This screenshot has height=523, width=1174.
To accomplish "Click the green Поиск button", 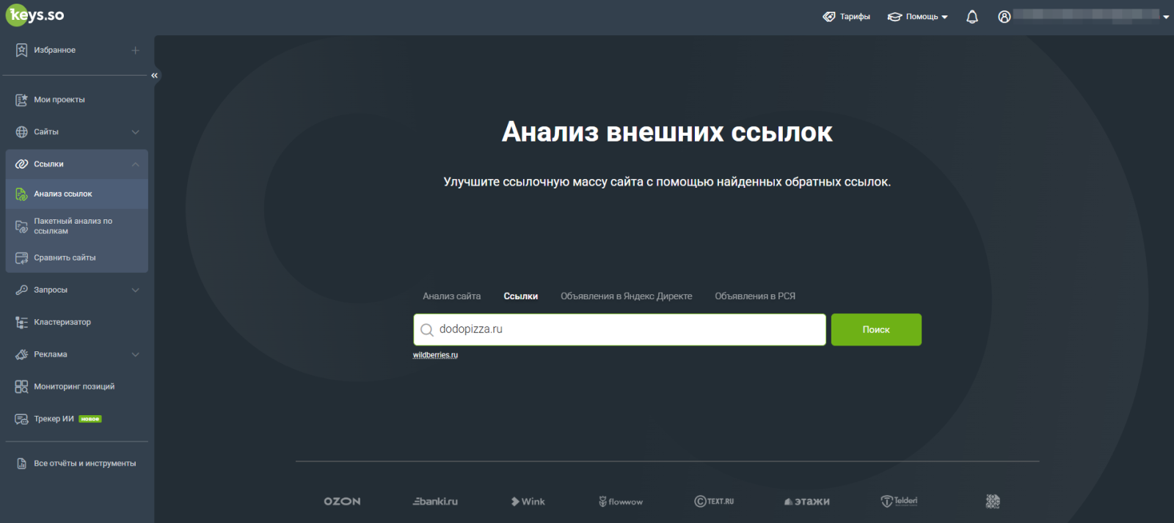I will pyautogui.click(x=876, y=330).
